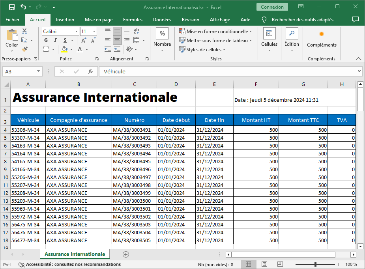
Task: Open comments speech bubble icon
Action: 355,20
